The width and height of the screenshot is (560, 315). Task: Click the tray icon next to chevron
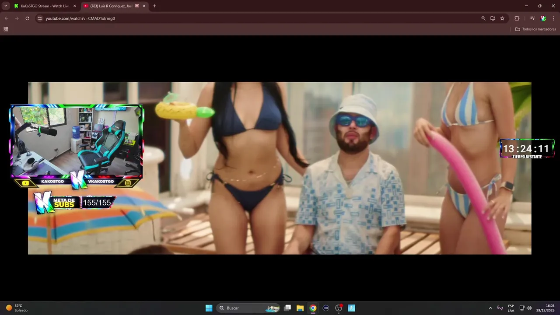pyautogui.click(x=500, y=308)
